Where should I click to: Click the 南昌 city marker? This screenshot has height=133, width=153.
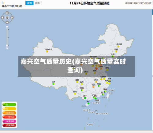click(x=99, y=86)
